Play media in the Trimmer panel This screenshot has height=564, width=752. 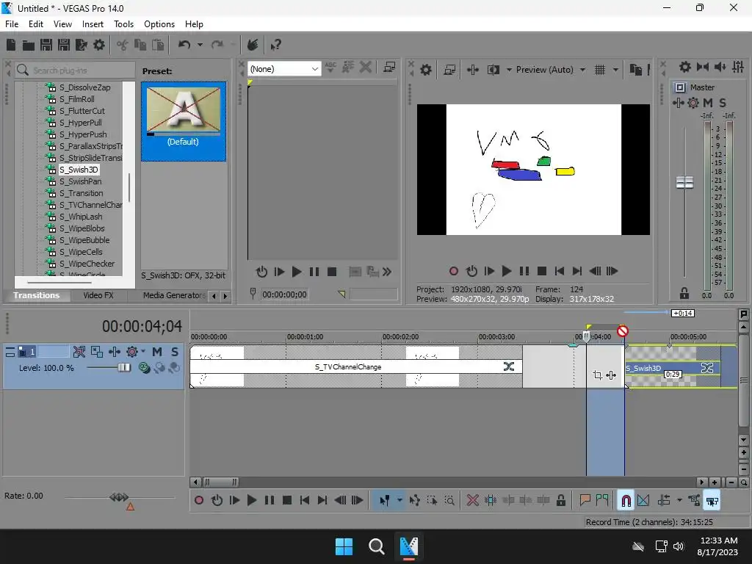coord(297,272)
